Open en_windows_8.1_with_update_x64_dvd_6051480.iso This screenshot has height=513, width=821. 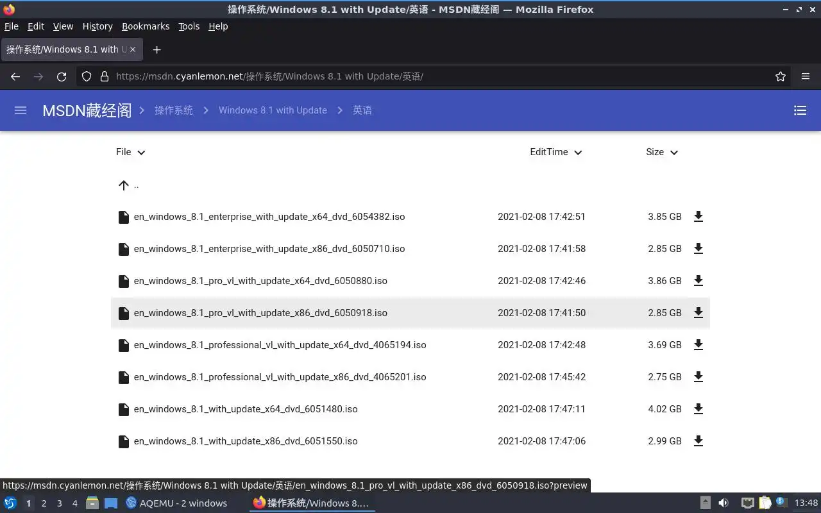click(x=246, y=409)
